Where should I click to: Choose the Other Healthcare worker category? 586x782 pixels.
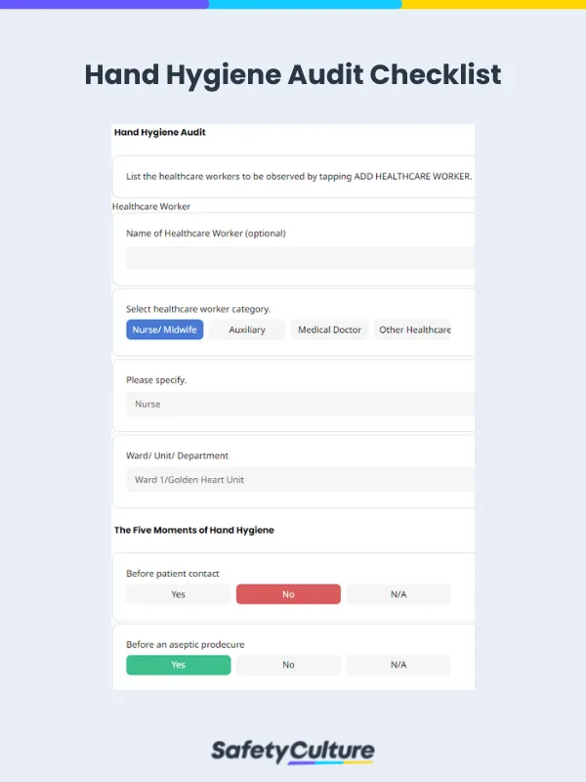tap(414, 329)
